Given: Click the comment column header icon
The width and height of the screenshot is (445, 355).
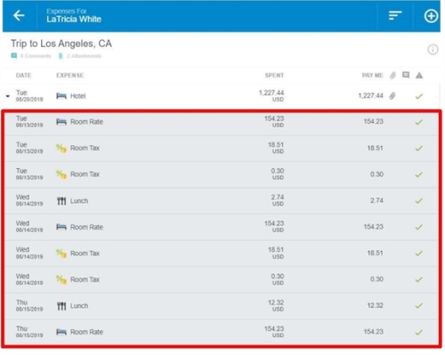Looking at the screenshot, I should [406, 75].
